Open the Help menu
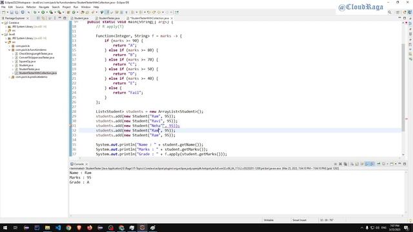Viewport: 413px width, 232px height. (96, 7)
